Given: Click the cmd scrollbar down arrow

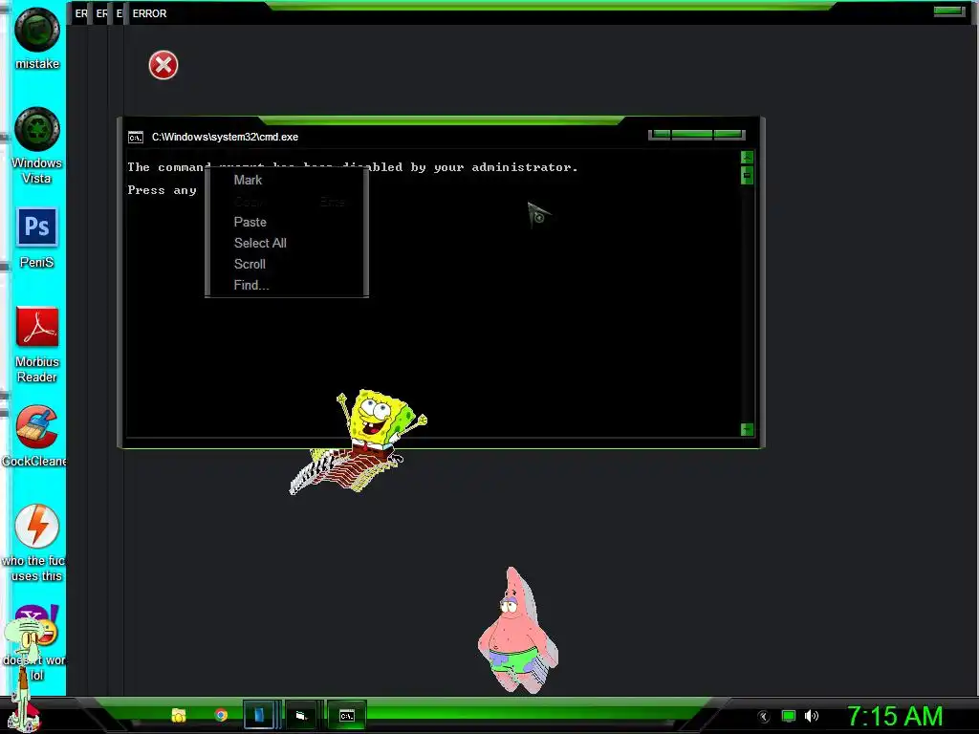Looking at the screenshot, I should coord(747,429).
